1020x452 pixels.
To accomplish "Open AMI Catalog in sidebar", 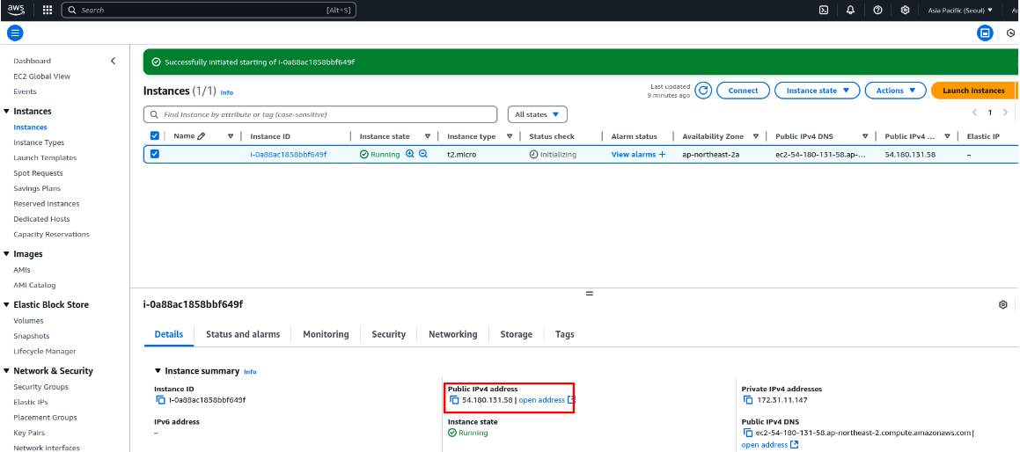I will pos(34,285).
